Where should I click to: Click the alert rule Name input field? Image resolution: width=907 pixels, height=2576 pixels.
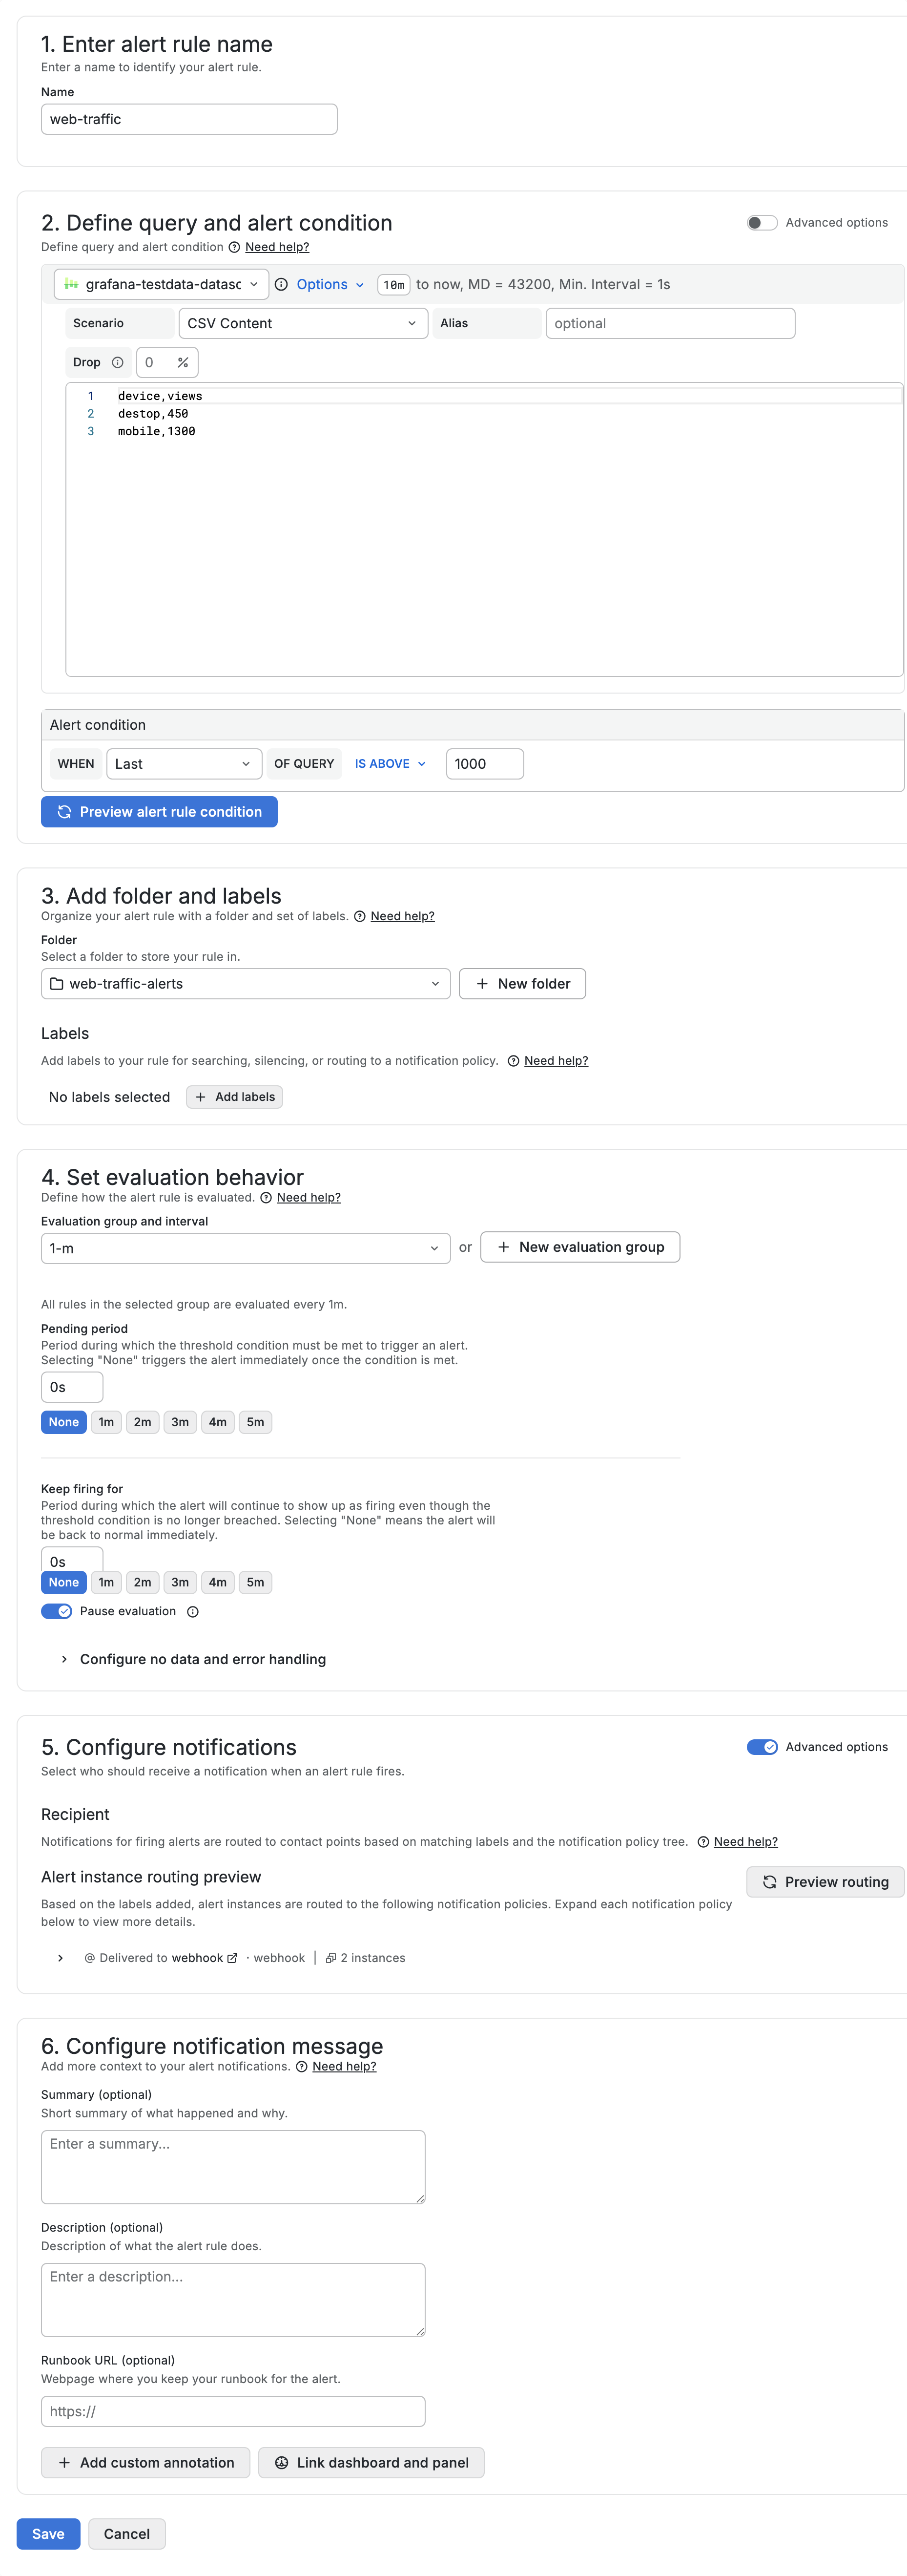pos(189,119)
